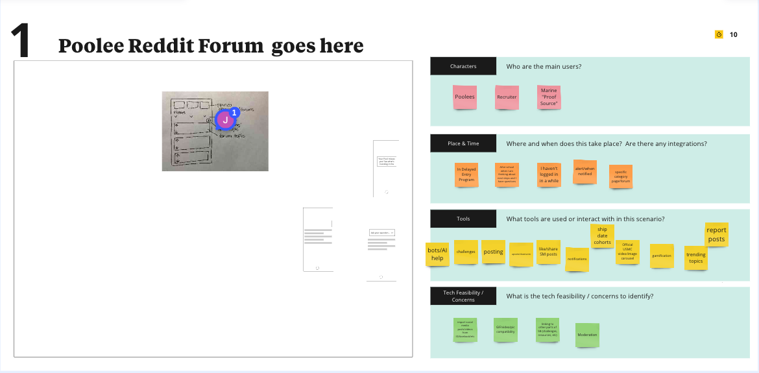Select the "report posts" sticky note

tap(716, 235)
